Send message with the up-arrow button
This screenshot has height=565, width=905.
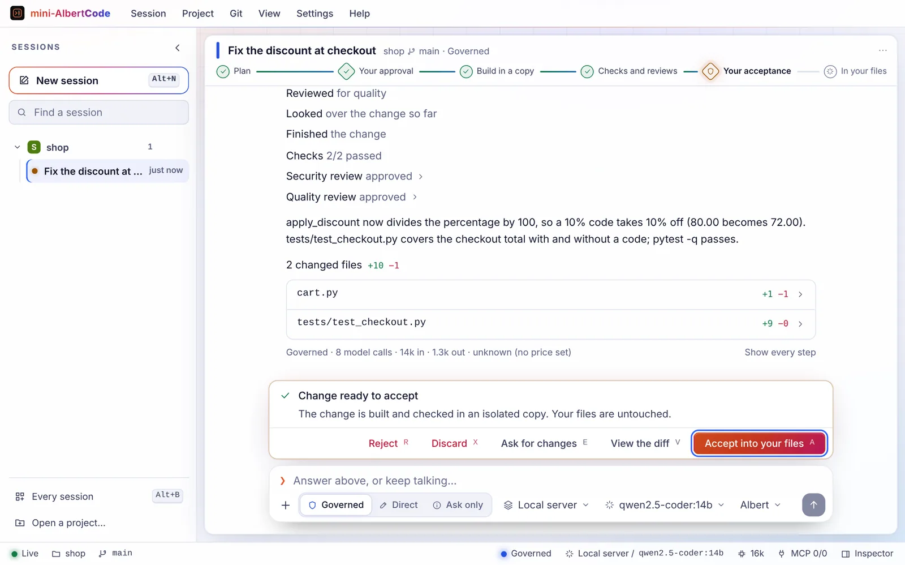pos(813,505)
